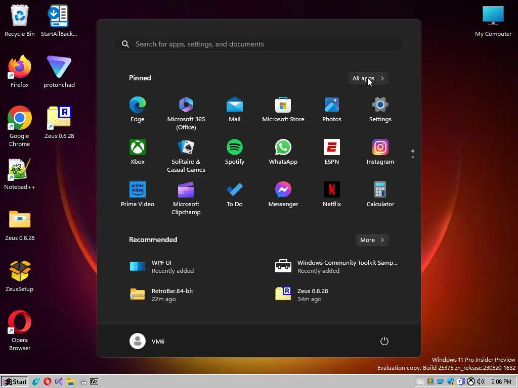The image size is (518, 388).
Task: Launch the ESPN app
Action: coord(332,152)
